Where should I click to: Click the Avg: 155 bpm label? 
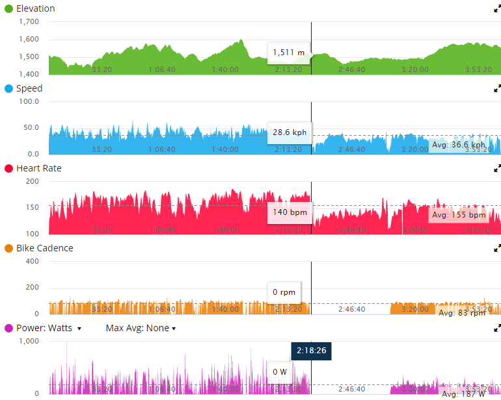pos(459,215)
